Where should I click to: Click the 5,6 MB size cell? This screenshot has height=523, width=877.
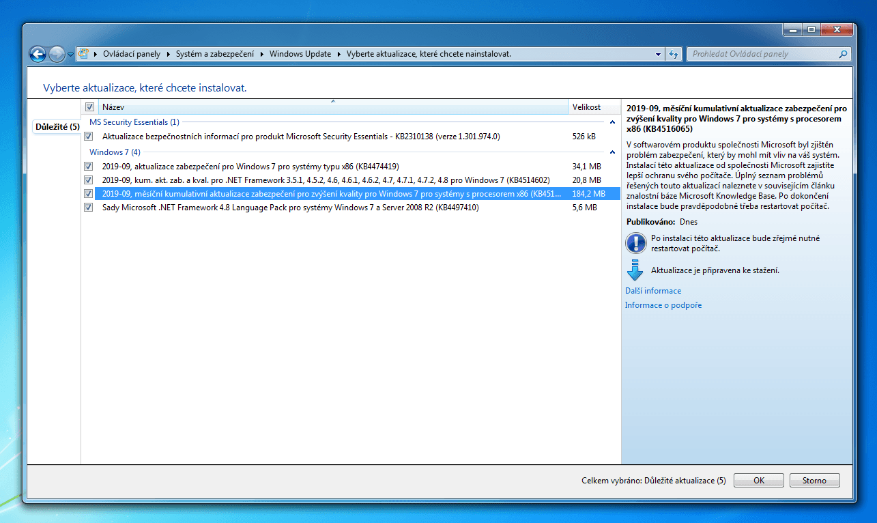click(584, 208)
